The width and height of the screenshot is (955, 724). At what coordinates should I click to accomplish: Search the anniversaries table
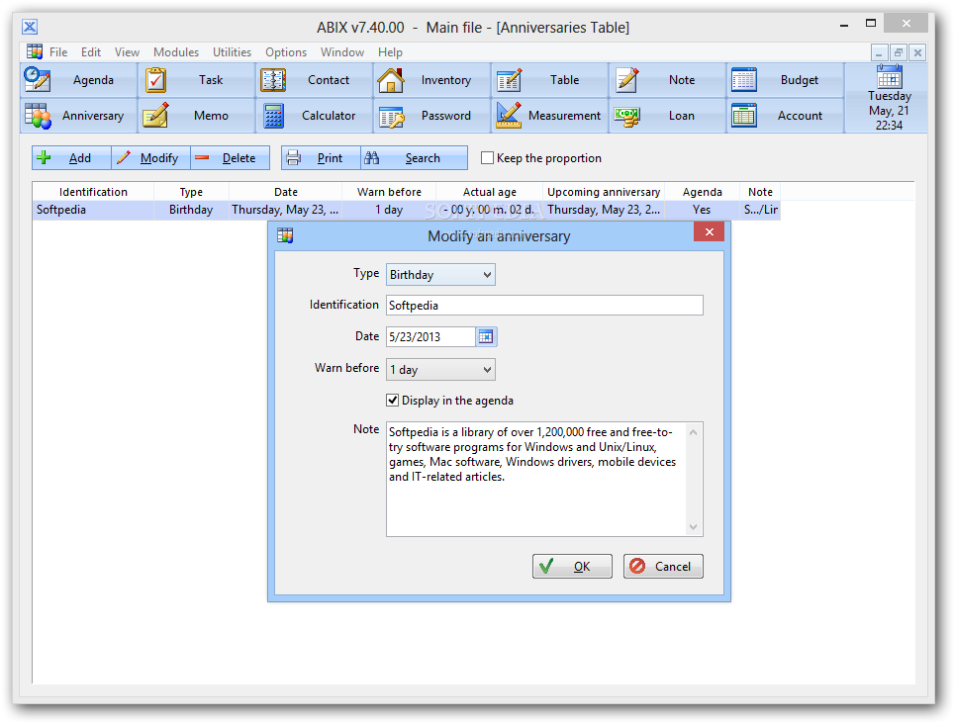(x=414, y=158)
